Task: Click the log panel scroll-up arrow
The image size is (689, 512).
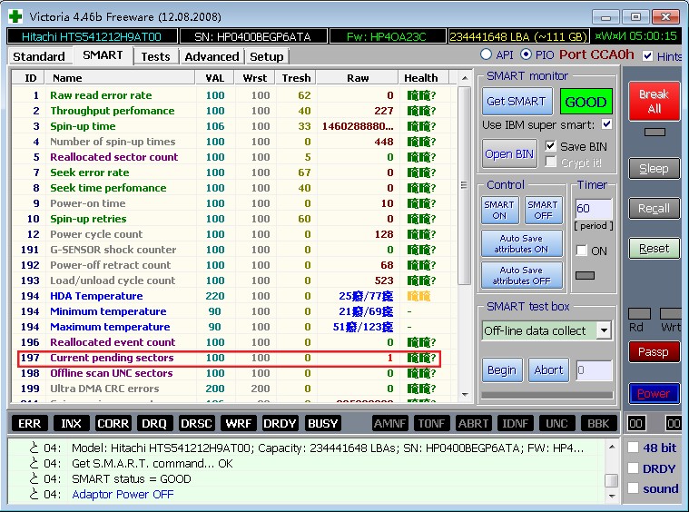Action: click(611, 447)
